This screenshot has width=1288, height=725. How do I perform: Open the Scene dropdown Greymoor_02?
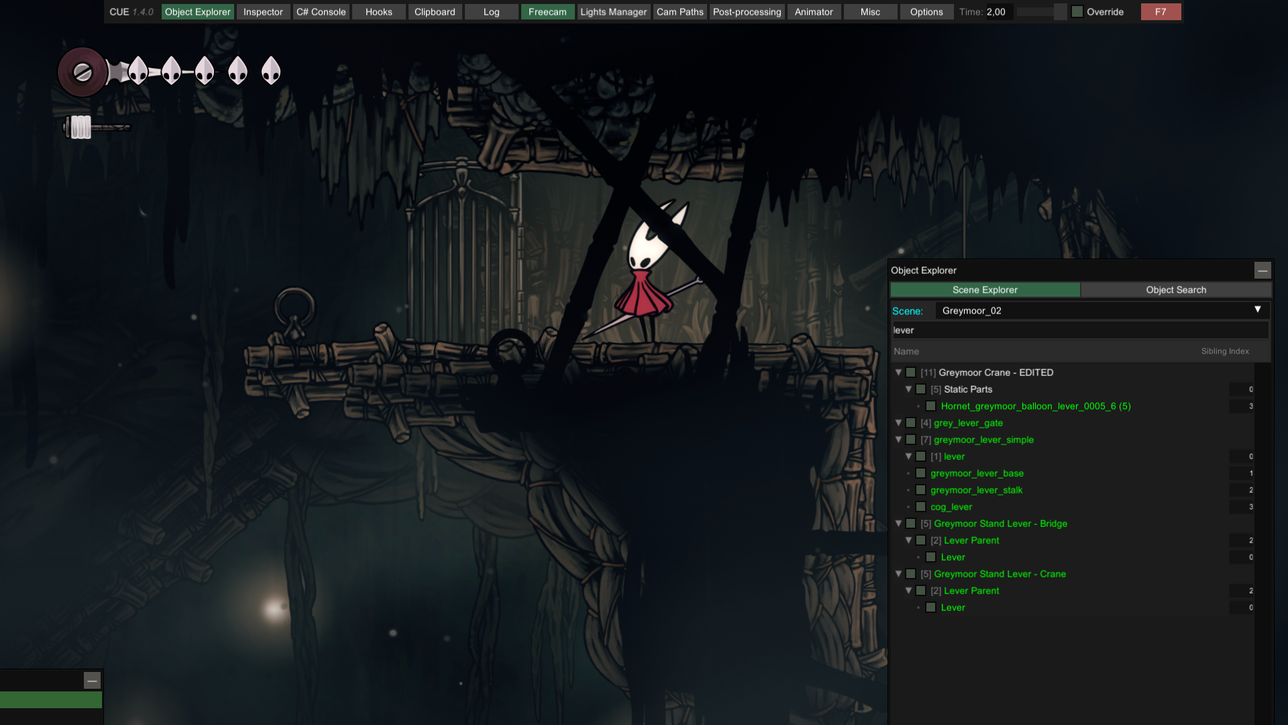click(x=1100, y=311)
